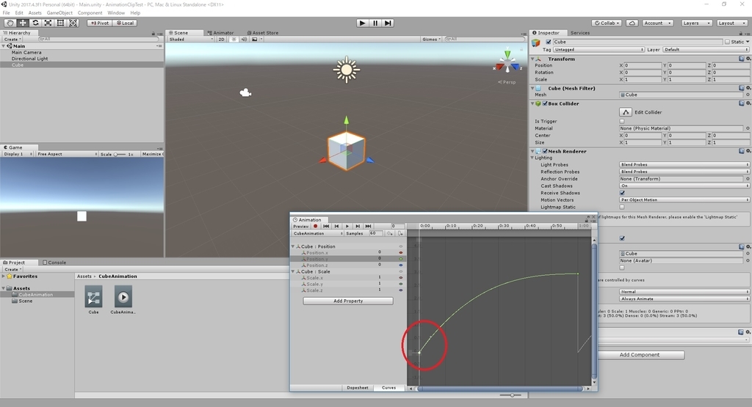The image size is (752, 407).
Task: Open scene effects image icon
Action: coord(255,40)
